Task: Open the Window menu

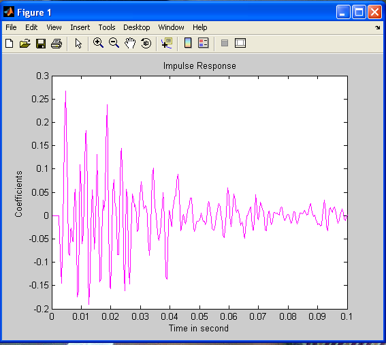Action: coord(171,27)
